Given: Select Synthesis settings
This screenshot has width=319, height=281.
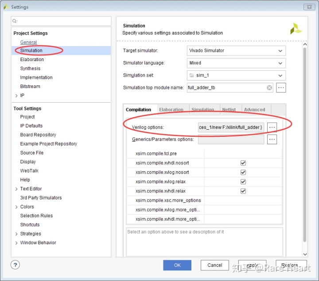Looking at the screenshot, I should pyautogui.click(x=30, y=69).
